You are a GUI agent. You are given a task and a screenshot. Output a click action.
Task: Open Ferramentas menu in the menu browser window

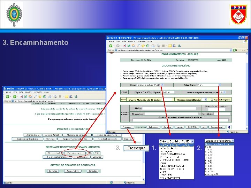[38, 92]
